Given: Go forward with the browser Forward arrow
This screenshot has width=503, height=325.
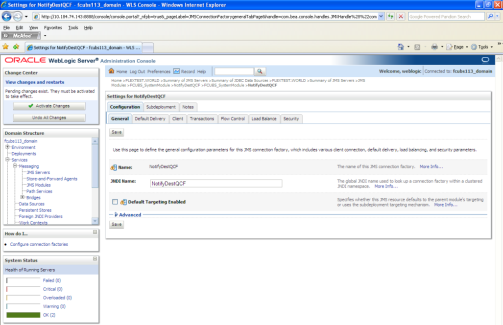Looking at the screenshot, I should coord(18,16).
